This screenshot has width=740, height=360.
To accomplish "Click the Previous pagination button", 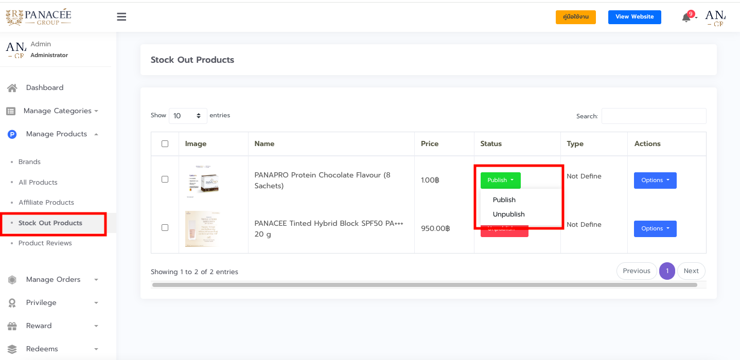I will pos(637,271).
